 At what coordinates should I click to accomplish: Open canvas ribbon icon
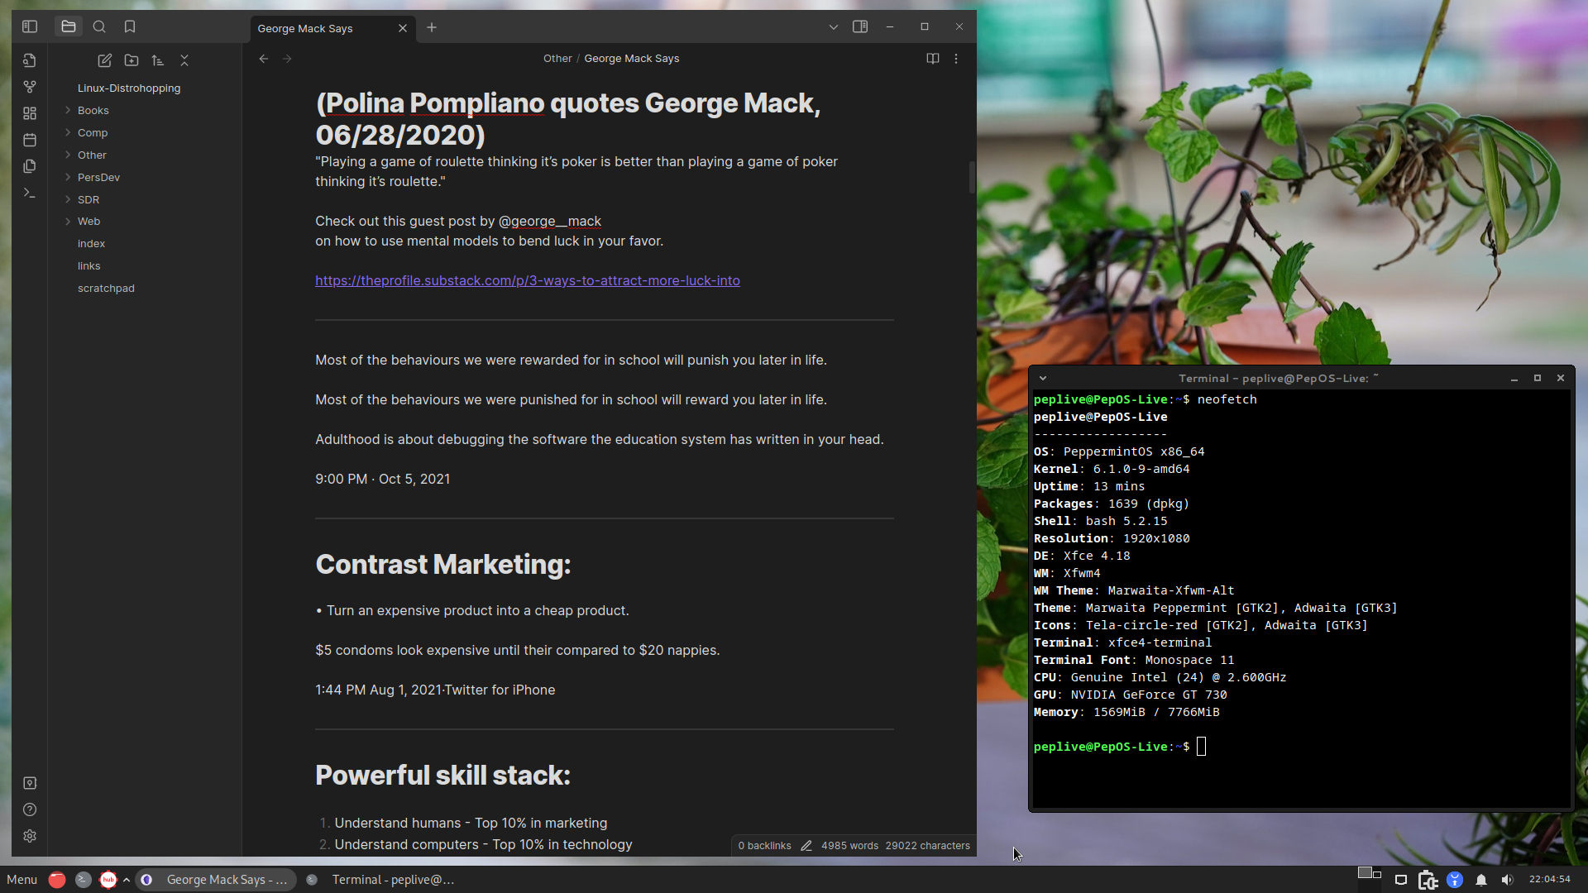coord(30,113)
